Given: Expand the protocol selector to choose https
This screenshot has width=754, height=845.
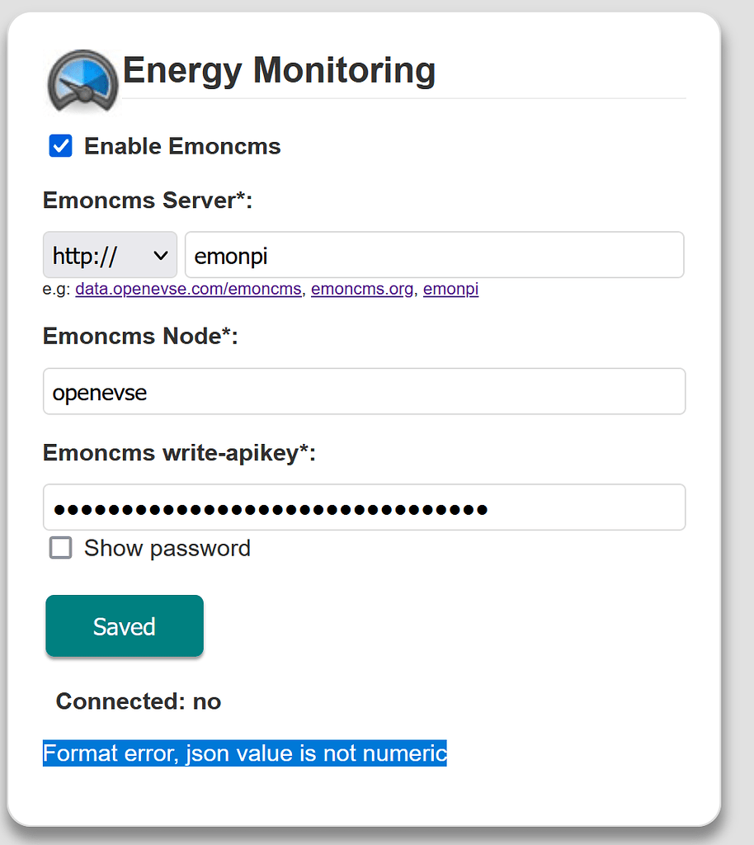Looking at the screenshot, I should pos(110,254).
